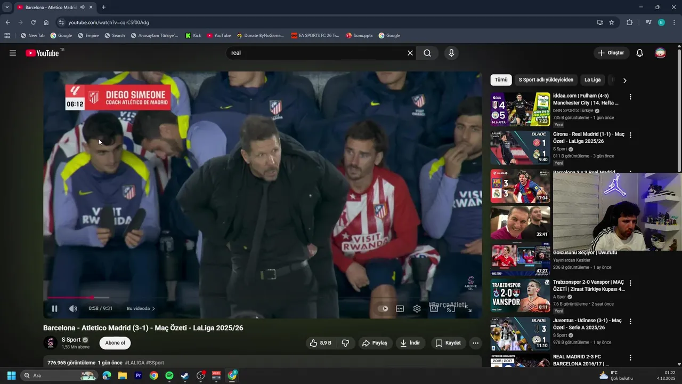Cast the video to a device
Viewport: 682px width, 384px height.
tap(451, 308)
